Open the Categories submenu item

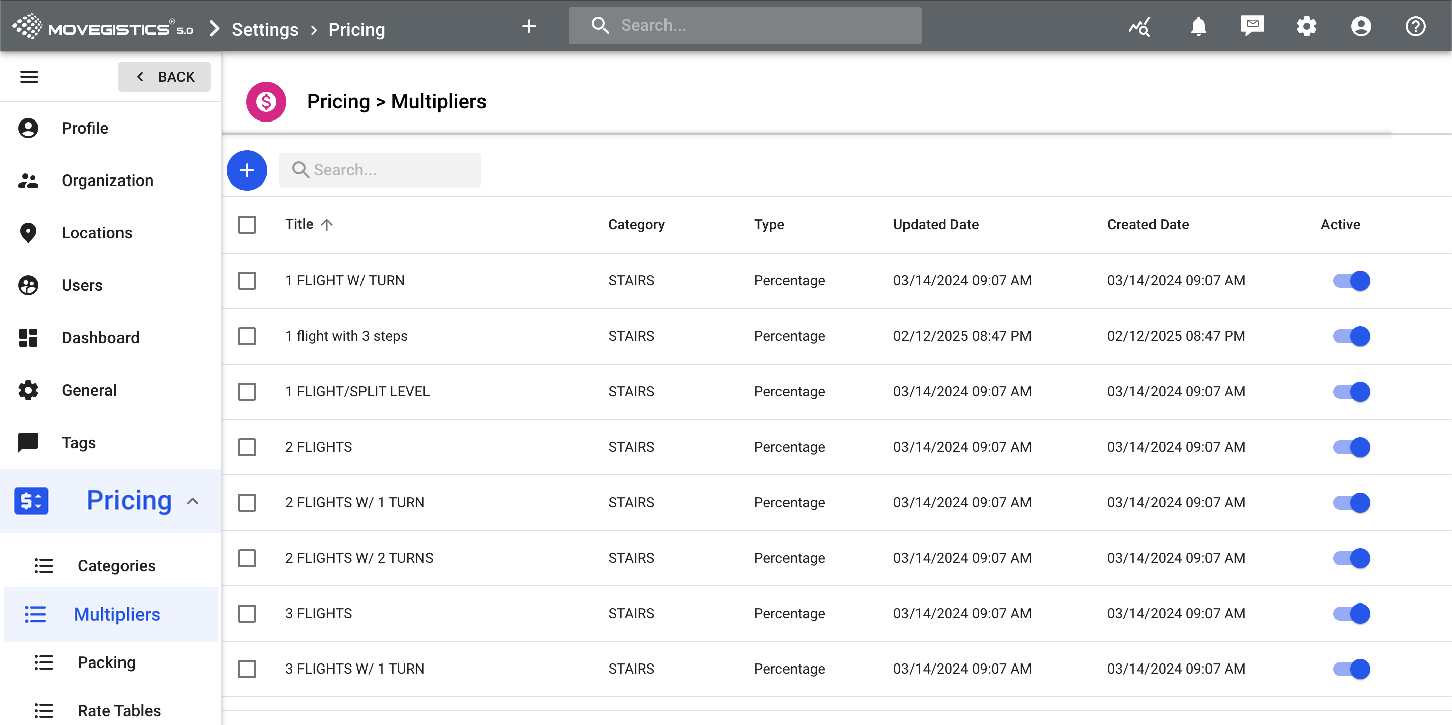(116, 566)
